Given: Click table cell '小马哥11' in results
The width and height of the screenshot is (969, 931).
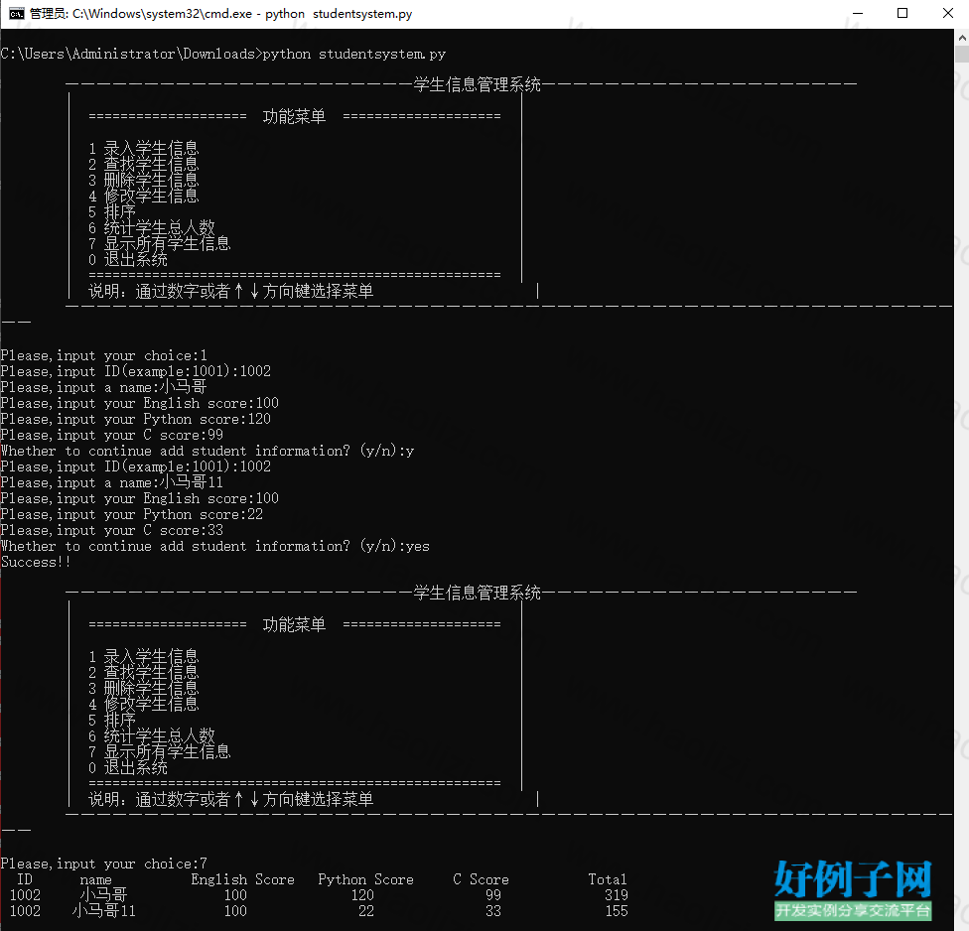Looking at the screenshot, I should click(104, 911).
